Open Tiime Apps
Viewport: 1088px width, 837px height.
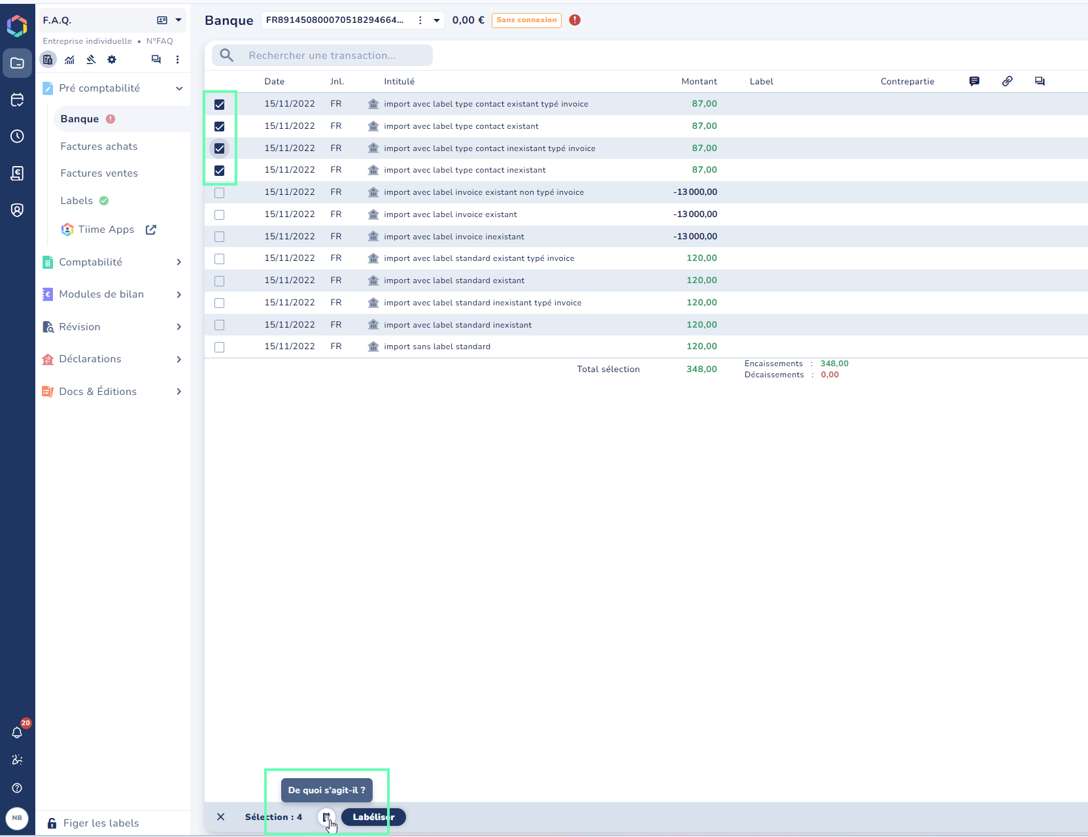click(x=106, y=230)
